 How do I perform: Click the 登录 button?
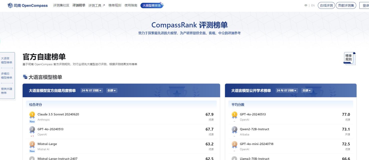365,5
